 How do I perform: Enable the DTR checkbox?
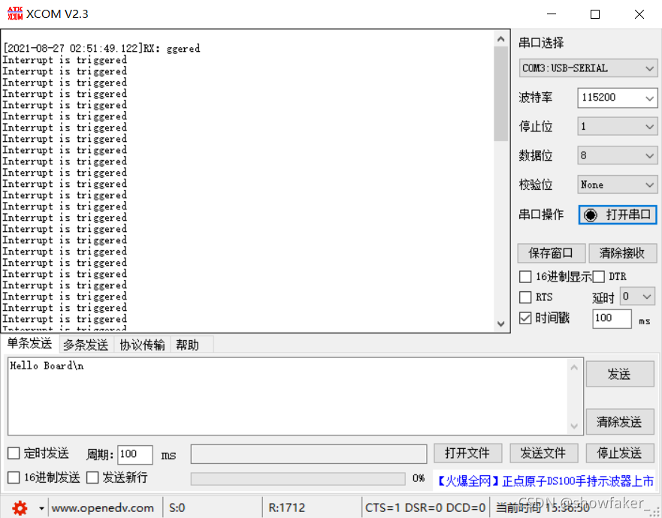click(598, 277)
